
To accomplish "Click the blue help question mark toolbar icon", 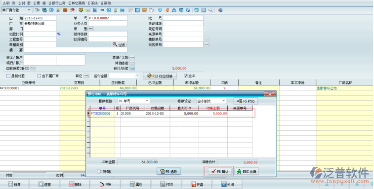I will pos(109,10).
